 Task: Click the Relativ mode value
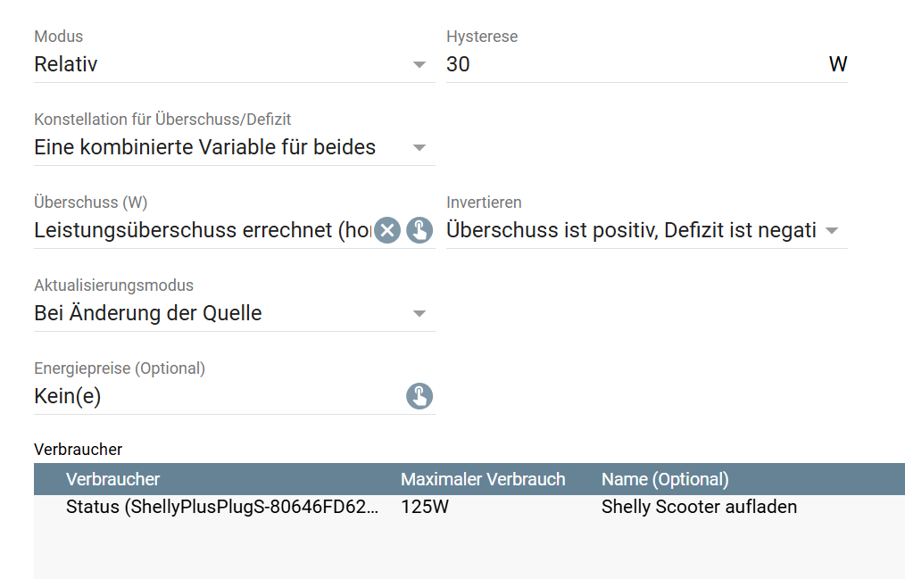tap(66, 64)
